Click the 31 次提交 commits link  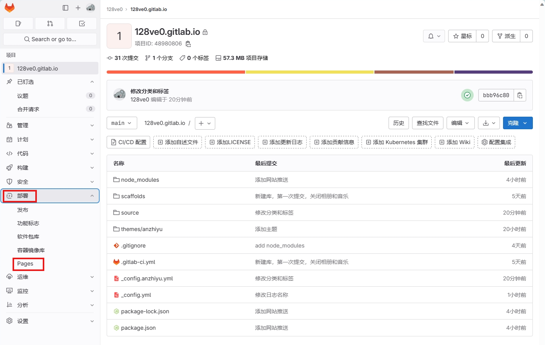click(123, 58)
